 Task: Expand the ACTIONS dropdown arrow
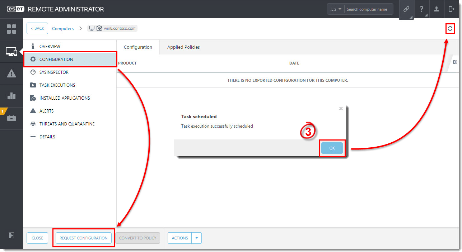coord(197,238)
